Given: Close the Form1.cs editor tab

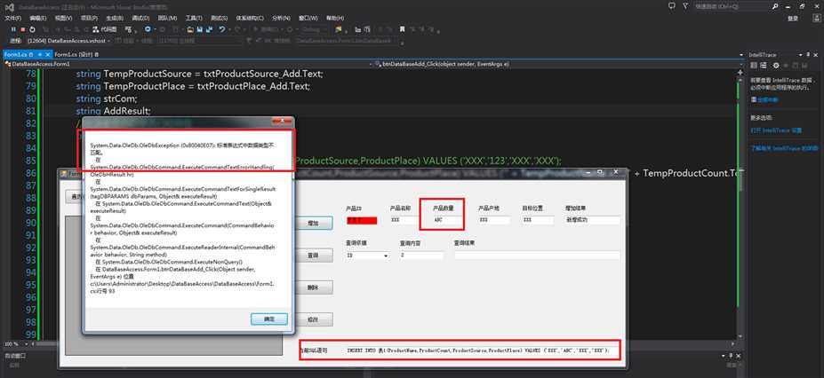Looking at the screenshot, I should pyautogui.click(x=48, y=54).
